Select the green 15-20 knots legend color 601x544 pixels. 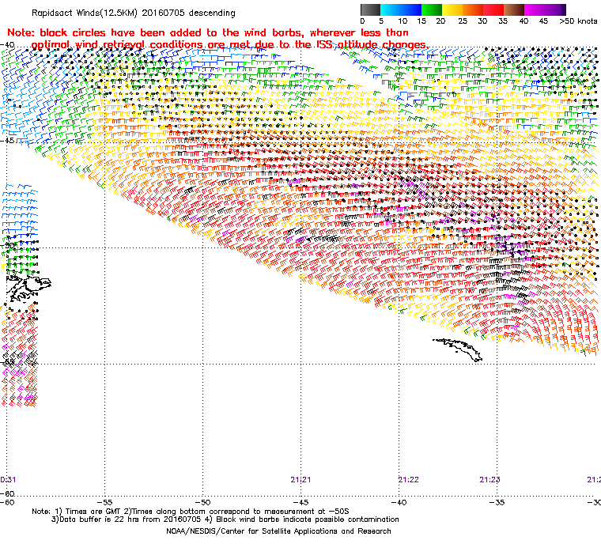[x=432, y=9]
